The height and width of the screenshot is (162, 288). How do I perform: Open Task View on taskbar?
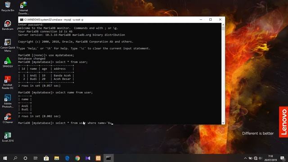tap(36, 158)
